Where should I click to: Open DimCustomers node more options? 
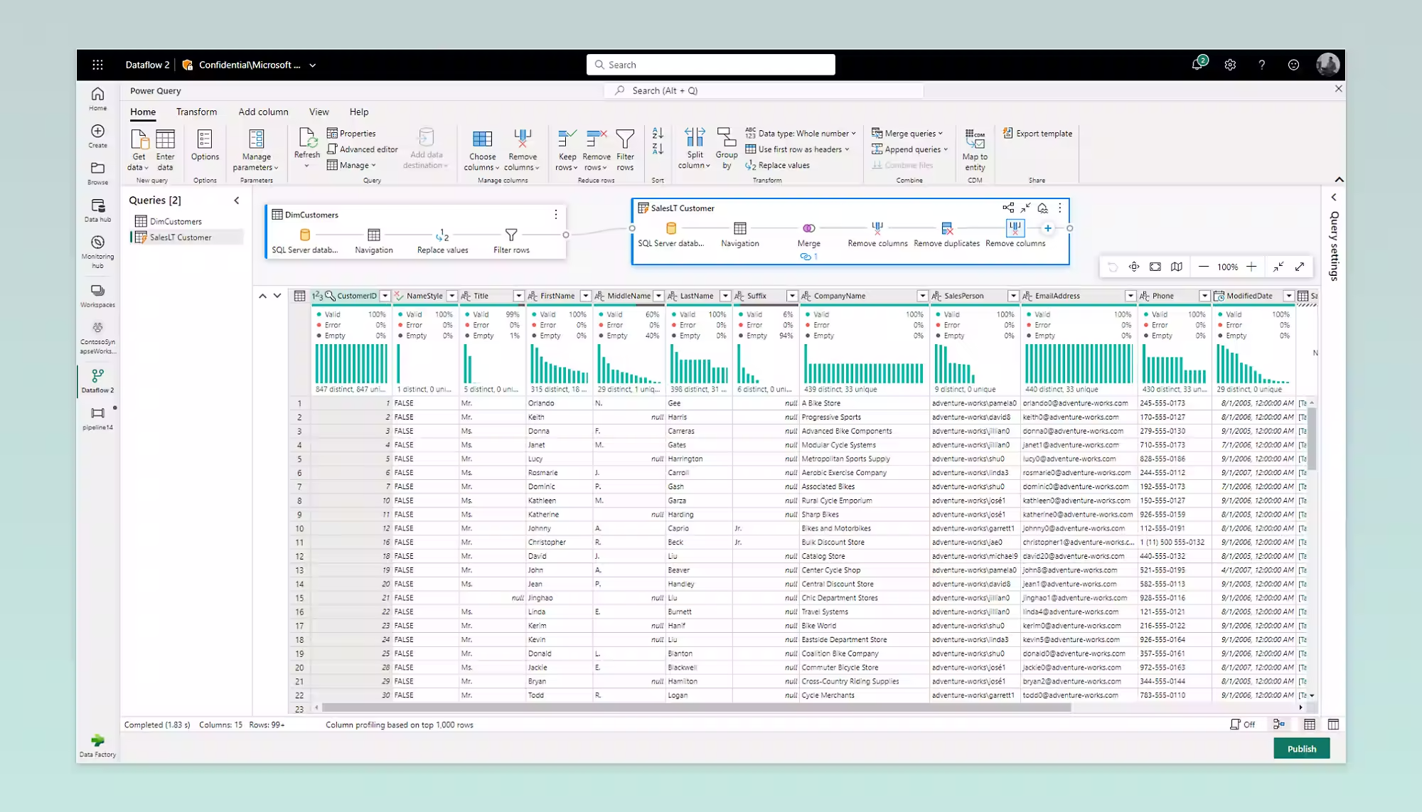(x=556, y=214)
